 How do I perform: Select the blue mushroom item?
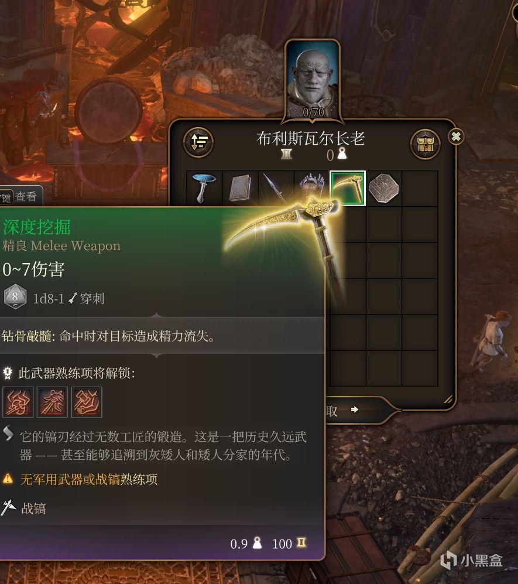[x=204, y=189]
